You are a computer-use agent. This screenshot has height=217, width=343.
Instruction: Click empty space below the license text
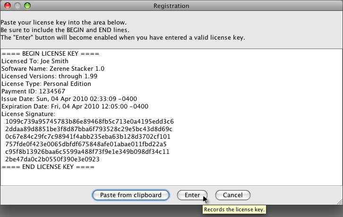tap(170, 177)
